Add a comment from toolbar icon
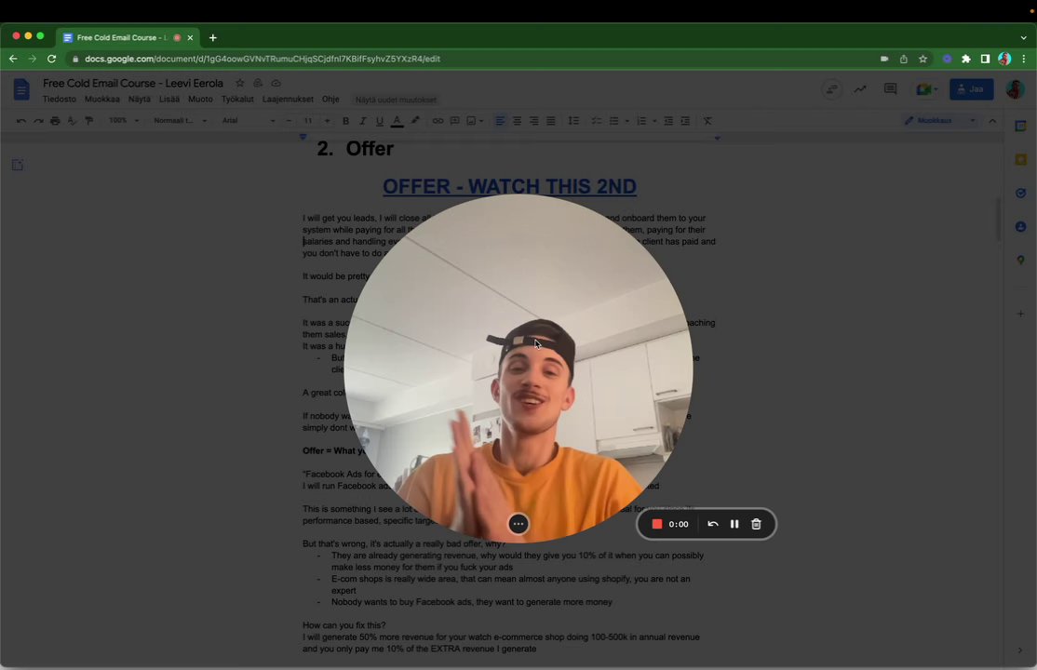This screenshot has height=670, width=1037. pyautogui.click(x=454, y=121)
